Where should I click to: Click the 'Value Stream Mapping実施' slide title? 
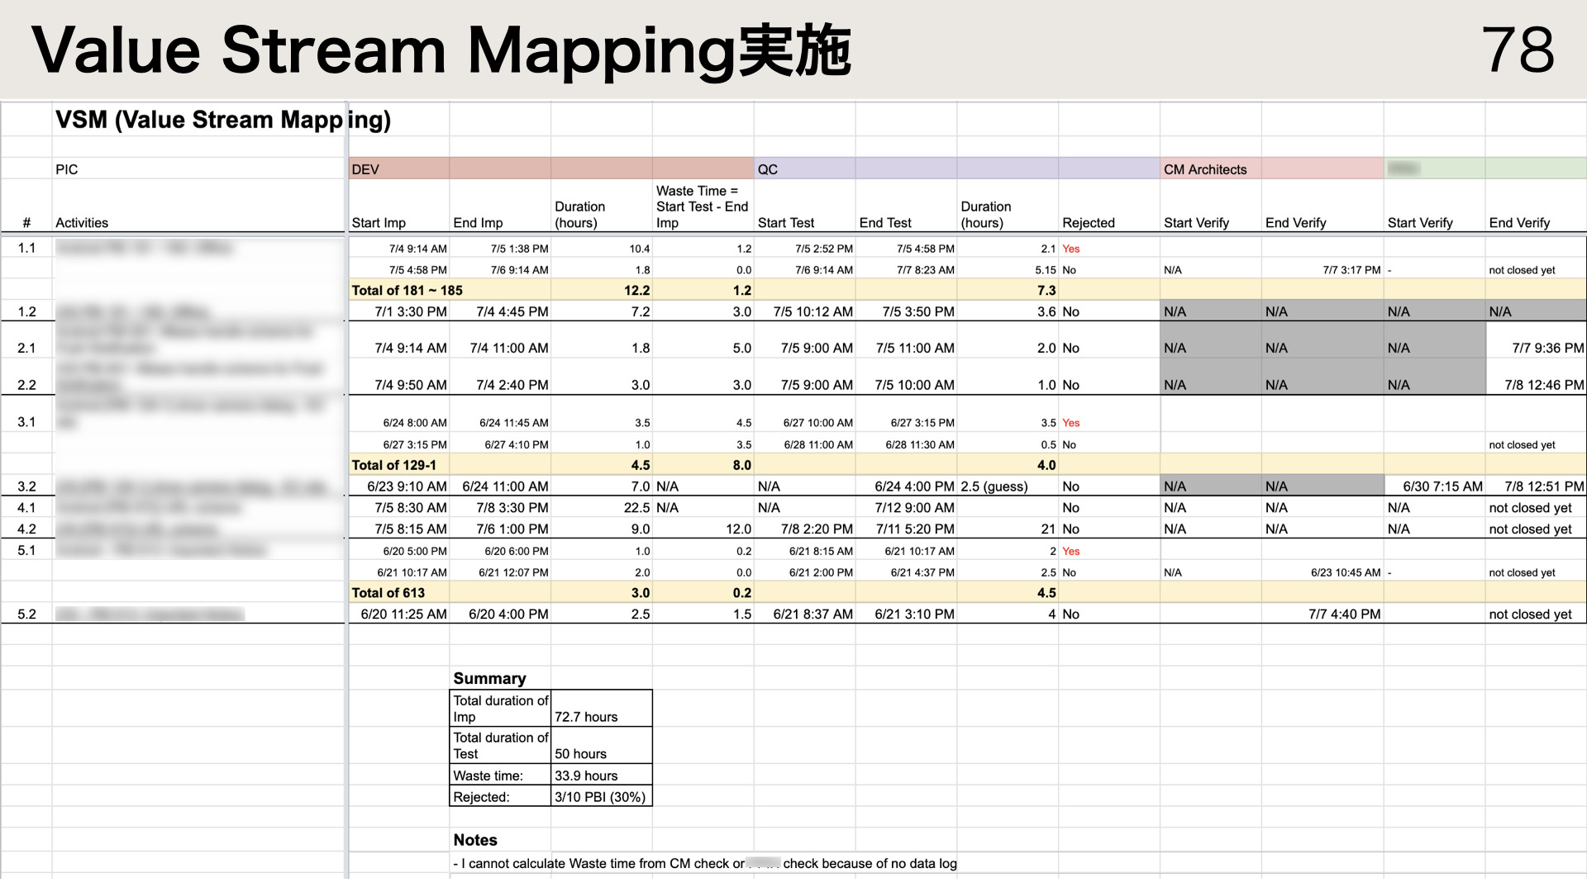[441, 51]
